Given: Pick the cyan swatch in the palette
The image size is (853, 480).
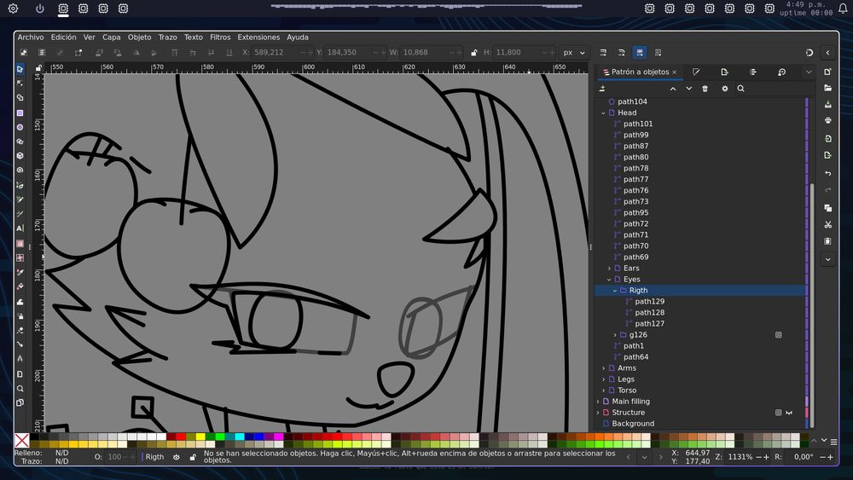Looking at the screenshot, I should point(240,437).
